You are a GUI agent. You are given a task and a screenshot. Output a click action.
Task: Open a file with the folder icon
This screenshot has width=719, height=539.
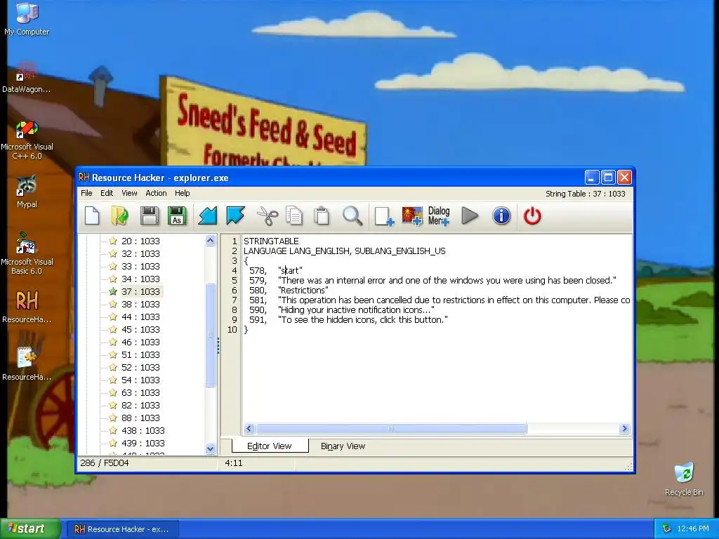pos(119,216)
